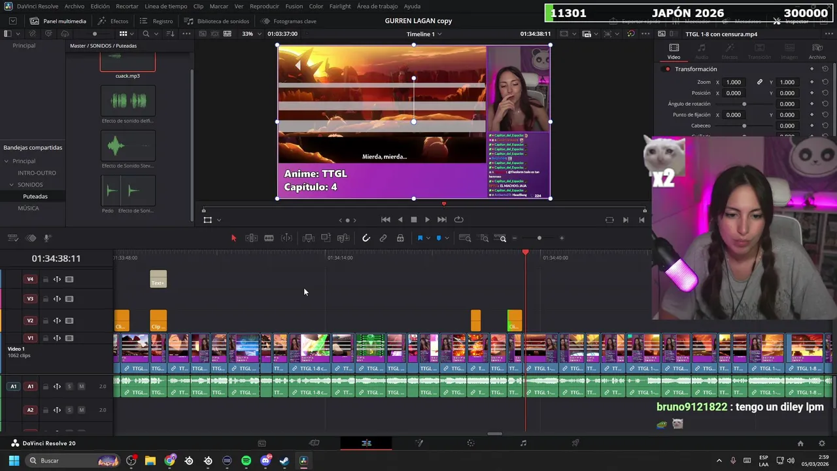Reset the Posición parameter
The width and height of the screenshot is (837, 471).
pos(825,93)
